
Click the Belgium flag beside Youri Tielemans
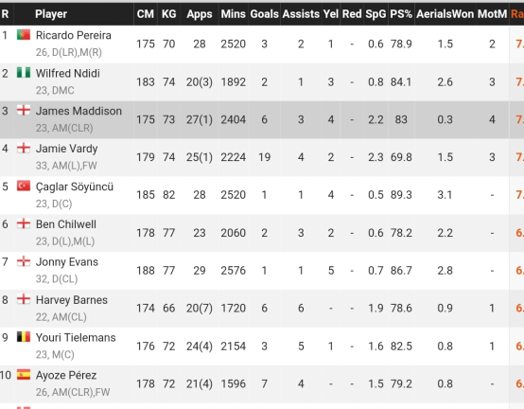pos(24,337)
